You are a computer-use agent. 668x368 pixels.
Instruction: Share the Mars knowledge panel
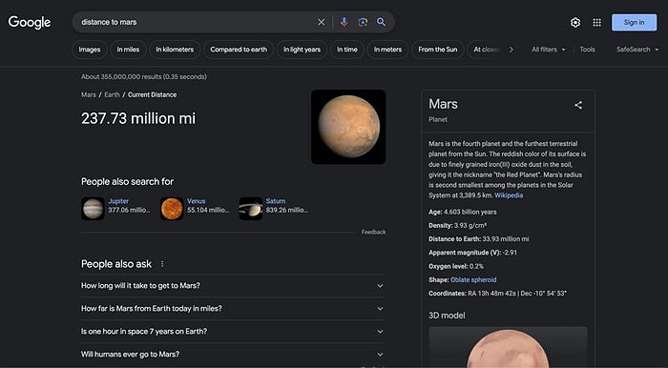coord(578,105)
